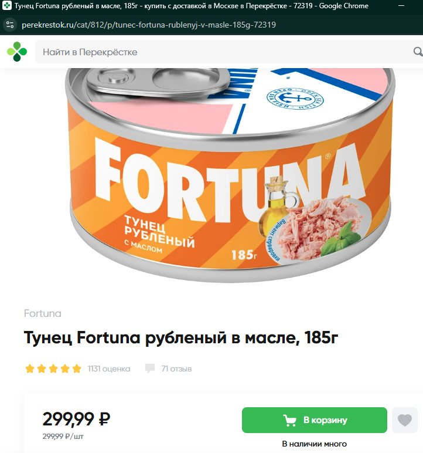
Task: Click the В наличии много availability text
Action: click(315, 444)
